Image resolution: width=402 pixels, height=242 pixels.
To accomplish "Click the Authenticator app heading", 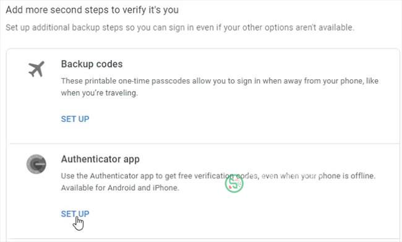I will coord(100,159).
